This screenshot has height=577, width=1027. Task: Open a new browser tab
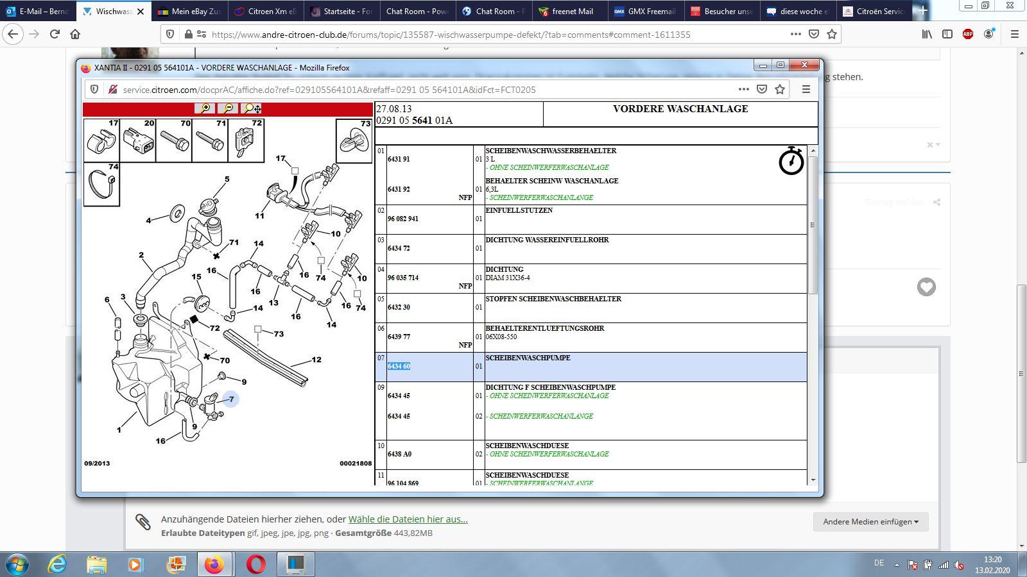pos(923,11)
